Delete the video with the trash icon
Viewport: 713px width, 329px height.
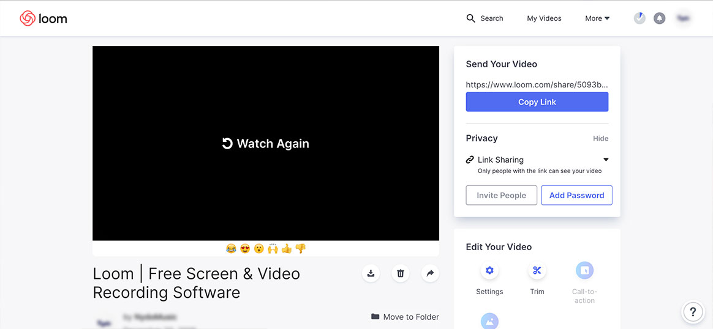click(x=401, y=273)
